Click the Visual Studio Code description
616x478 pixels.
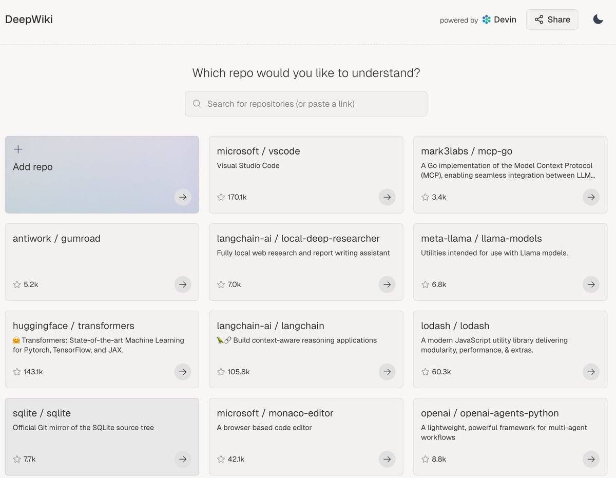coord(248,165)
